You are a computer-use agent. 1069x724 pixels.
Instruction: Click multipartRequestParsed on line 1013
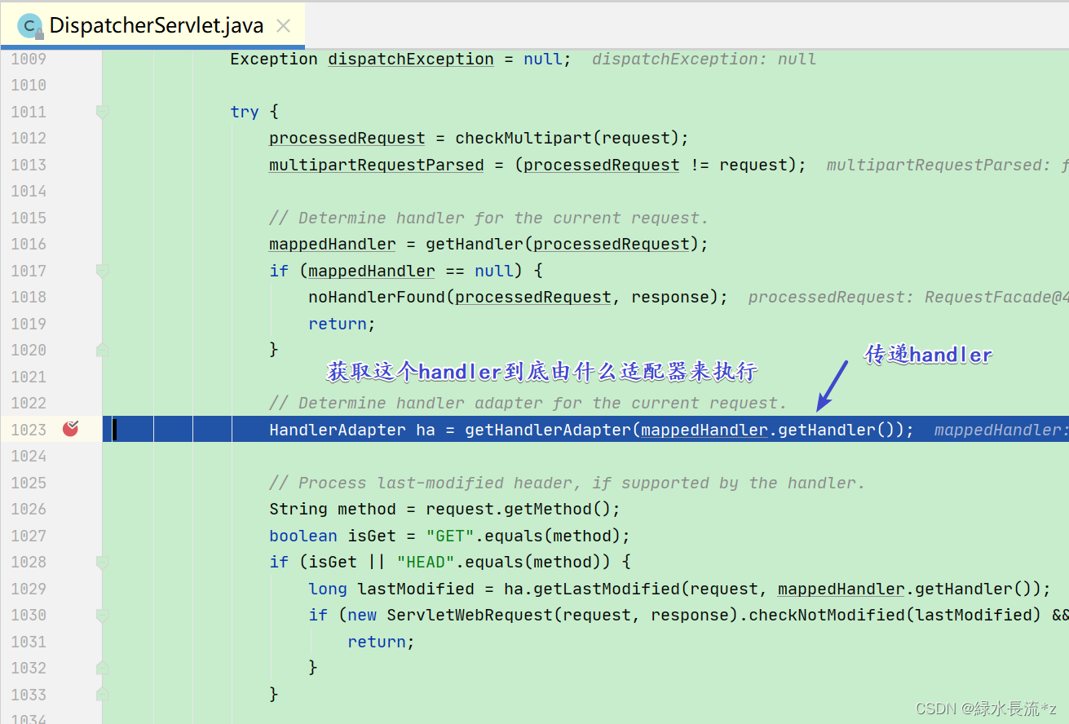pyautogui.click(x=377, y=165)
